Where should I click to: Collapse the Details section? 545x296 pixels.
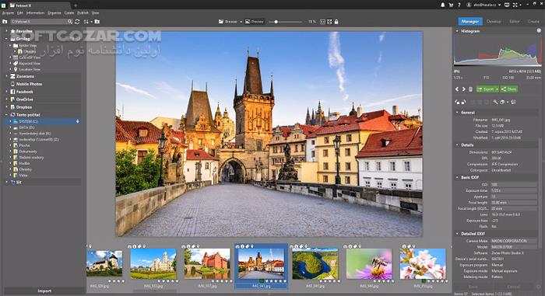(457, 145)
